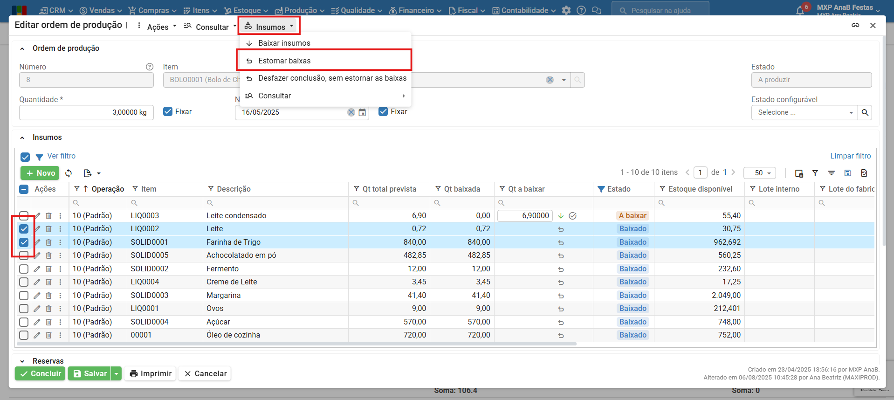The image size is (894, 400).
Task: Click the calendar icon beside date 16/05/2025
Action: pos(362,112)
